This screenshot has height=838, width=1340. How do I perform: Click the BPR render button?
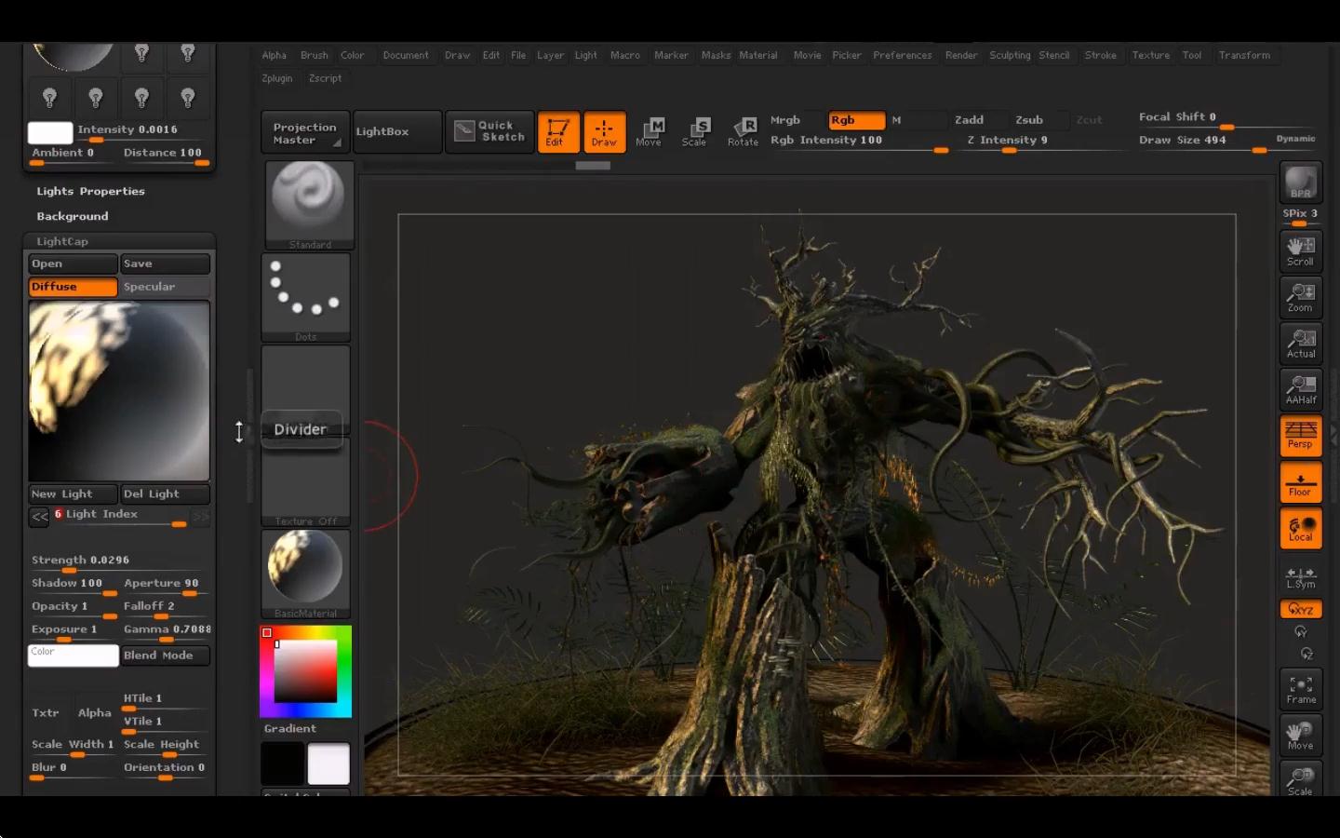tap(1301, 182)
